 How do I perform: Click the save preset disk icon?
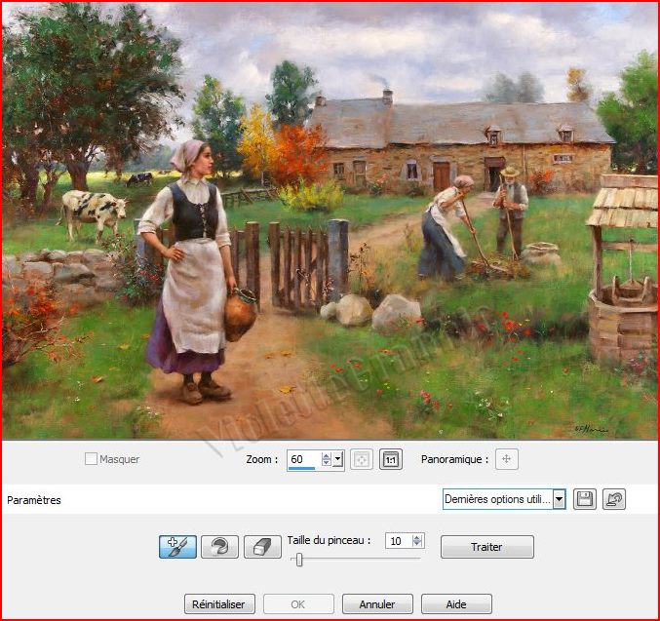click(585, 499)
